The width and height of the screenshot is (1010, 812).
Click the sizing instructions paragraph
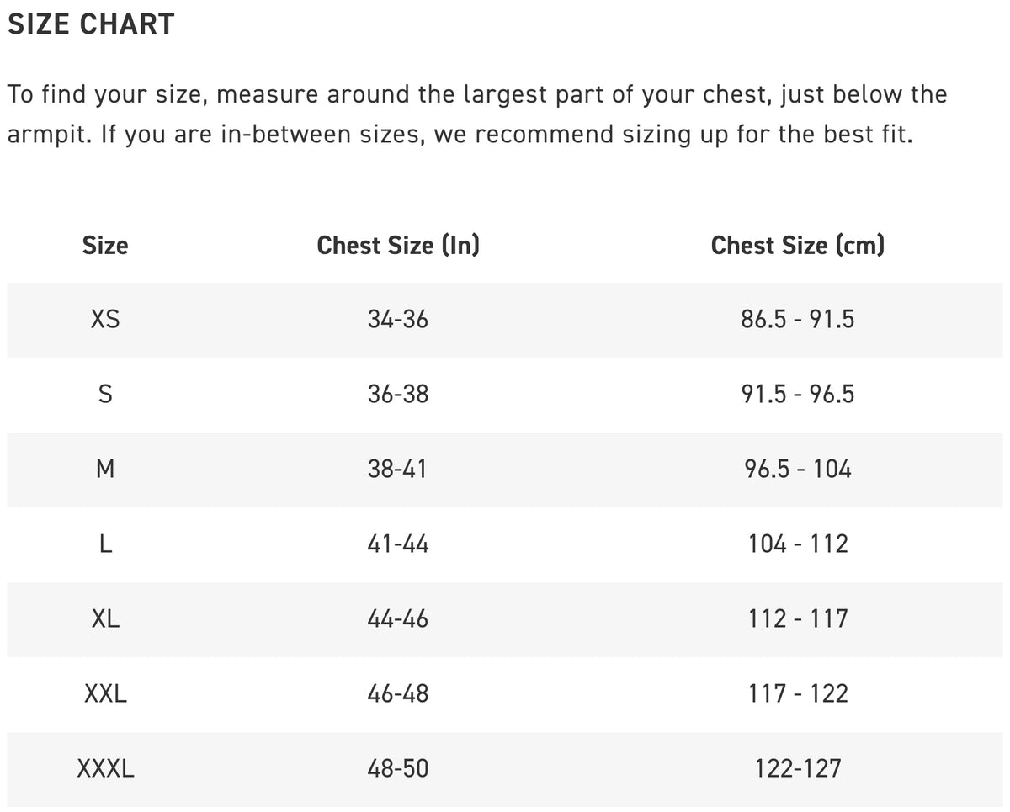[x=476, y=114]
